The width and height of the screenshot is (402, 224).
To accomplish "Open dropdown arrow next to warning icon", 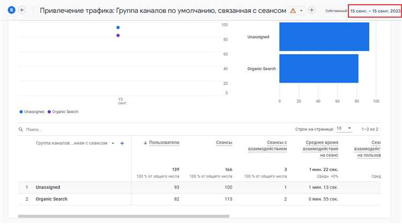I will click(x=301, y=11).
